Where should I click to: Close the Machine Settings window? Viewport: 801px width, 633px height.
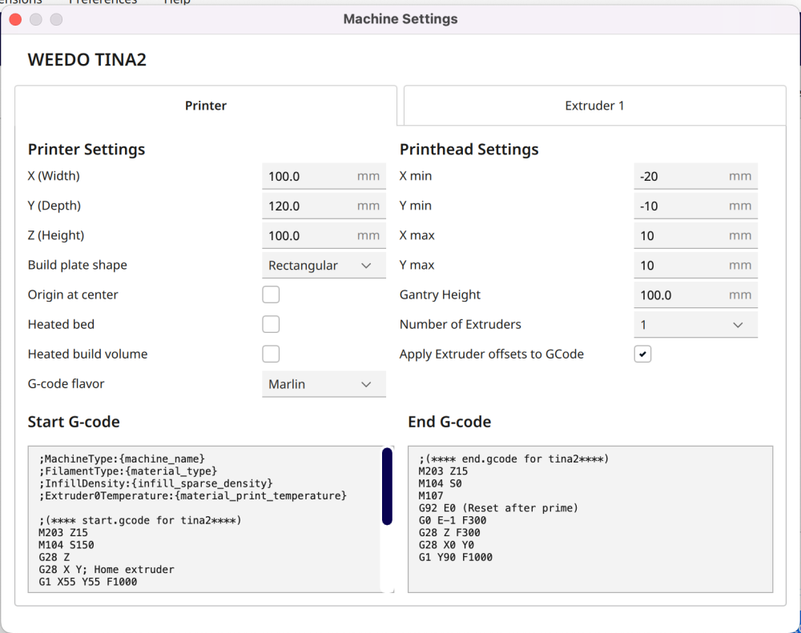click(16, 19)
